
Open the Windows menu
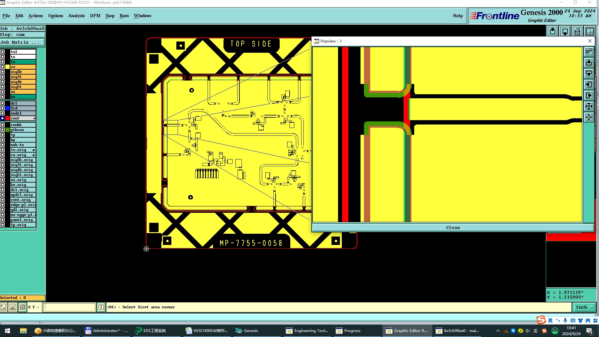(x=143, y=16)
